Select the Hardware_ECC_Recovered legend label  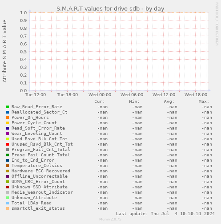(41, 171)
